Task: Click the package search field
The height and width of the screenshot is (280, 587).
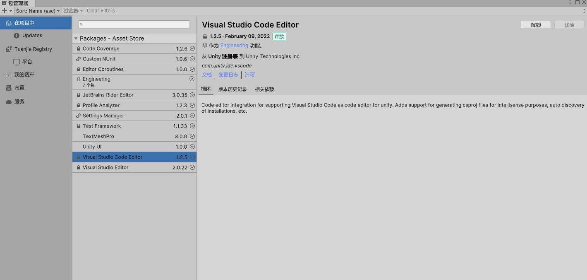Action: tap(134, 24)
